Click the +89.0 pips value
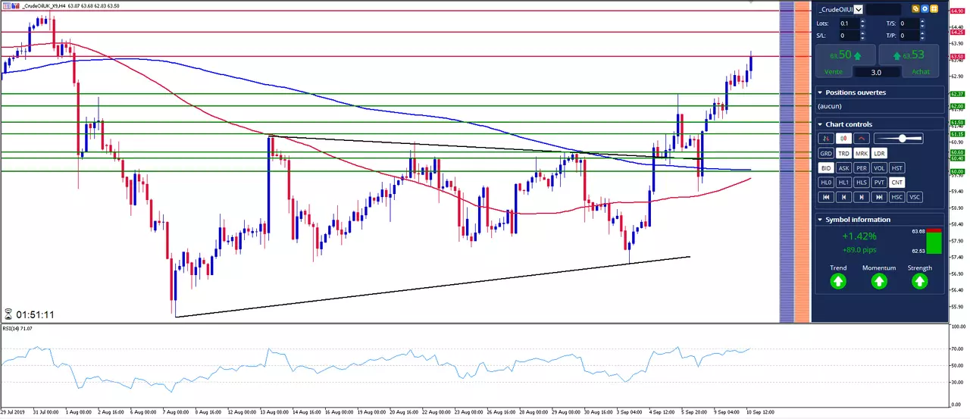This screenshot has width=970, height=419. tap(859, 249)
